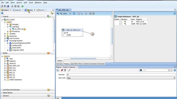Screen dimensions: 177x99
Task: Open the Show Grid dropdown
Action: click(174, 78)
